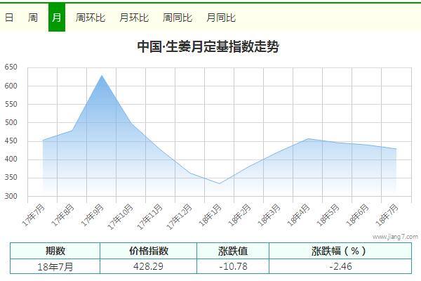The height and width of the screenshot is (281, 421).
Task: Click the 428.29 price index cell
Action: [149, 266]
